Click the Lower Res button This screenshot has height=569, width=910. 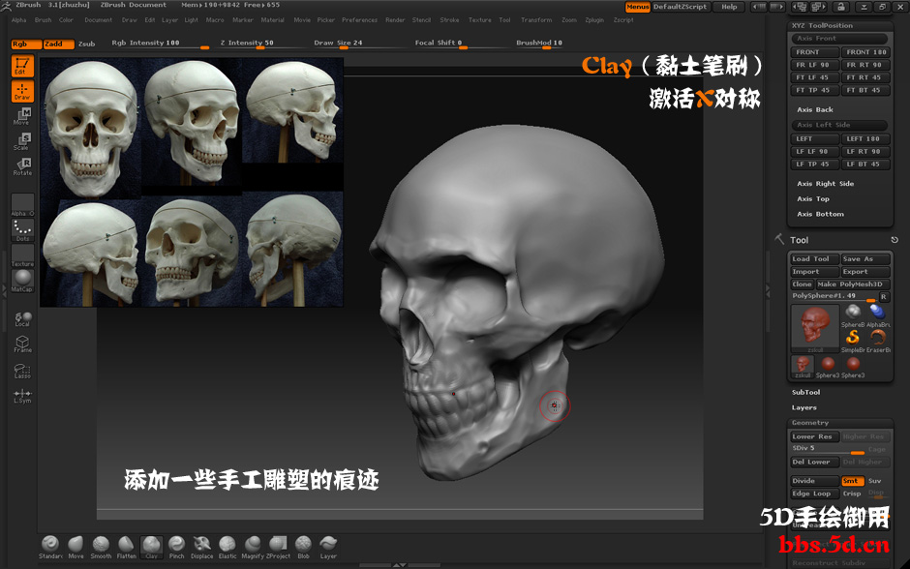(814, 436)
